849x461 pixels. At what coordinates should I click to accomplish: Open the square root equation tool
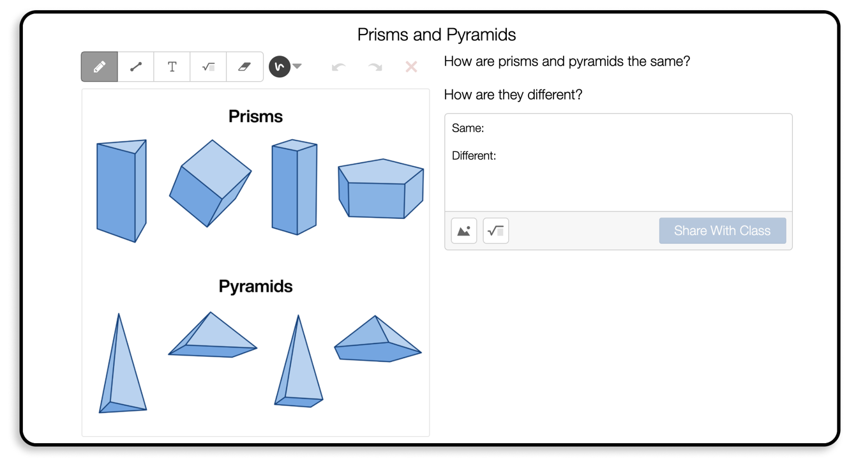(x=208, y=66)
